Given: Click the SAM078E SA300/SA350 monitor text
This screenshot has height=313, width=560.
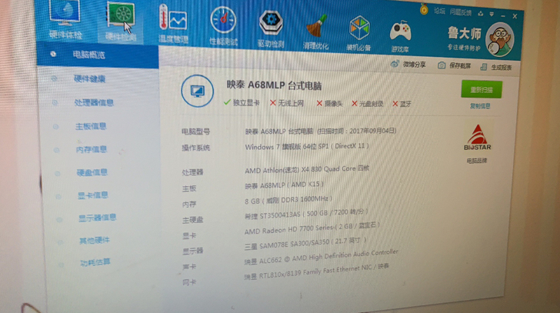Looking at the screenshot, I should click(x=305, y=244).
